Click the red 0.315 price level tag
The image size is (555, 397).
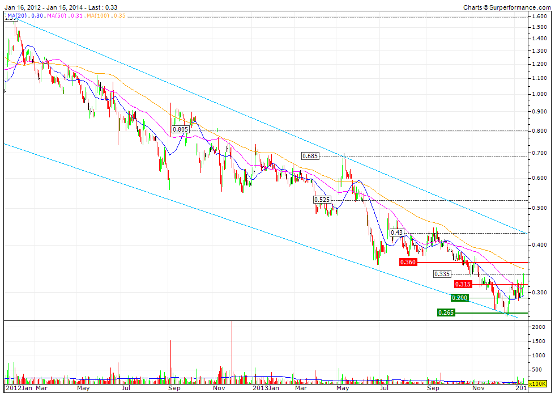point(463,284)
